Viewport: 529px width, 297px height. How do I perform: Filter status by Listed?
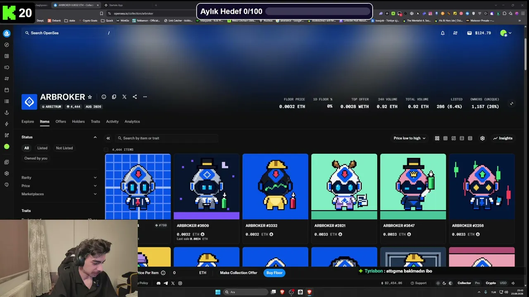point(42,148)
